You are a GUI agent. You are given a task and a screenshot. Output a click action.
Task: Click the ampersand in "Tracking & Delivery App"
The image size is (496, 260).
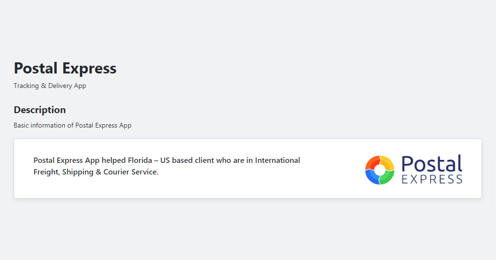(x=43, y=86)
